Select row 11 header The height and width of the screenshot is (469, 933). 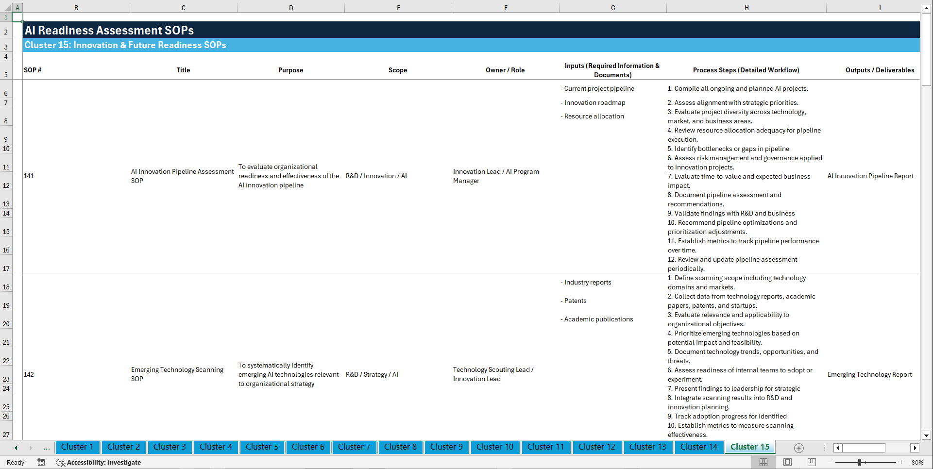[6, 167]
